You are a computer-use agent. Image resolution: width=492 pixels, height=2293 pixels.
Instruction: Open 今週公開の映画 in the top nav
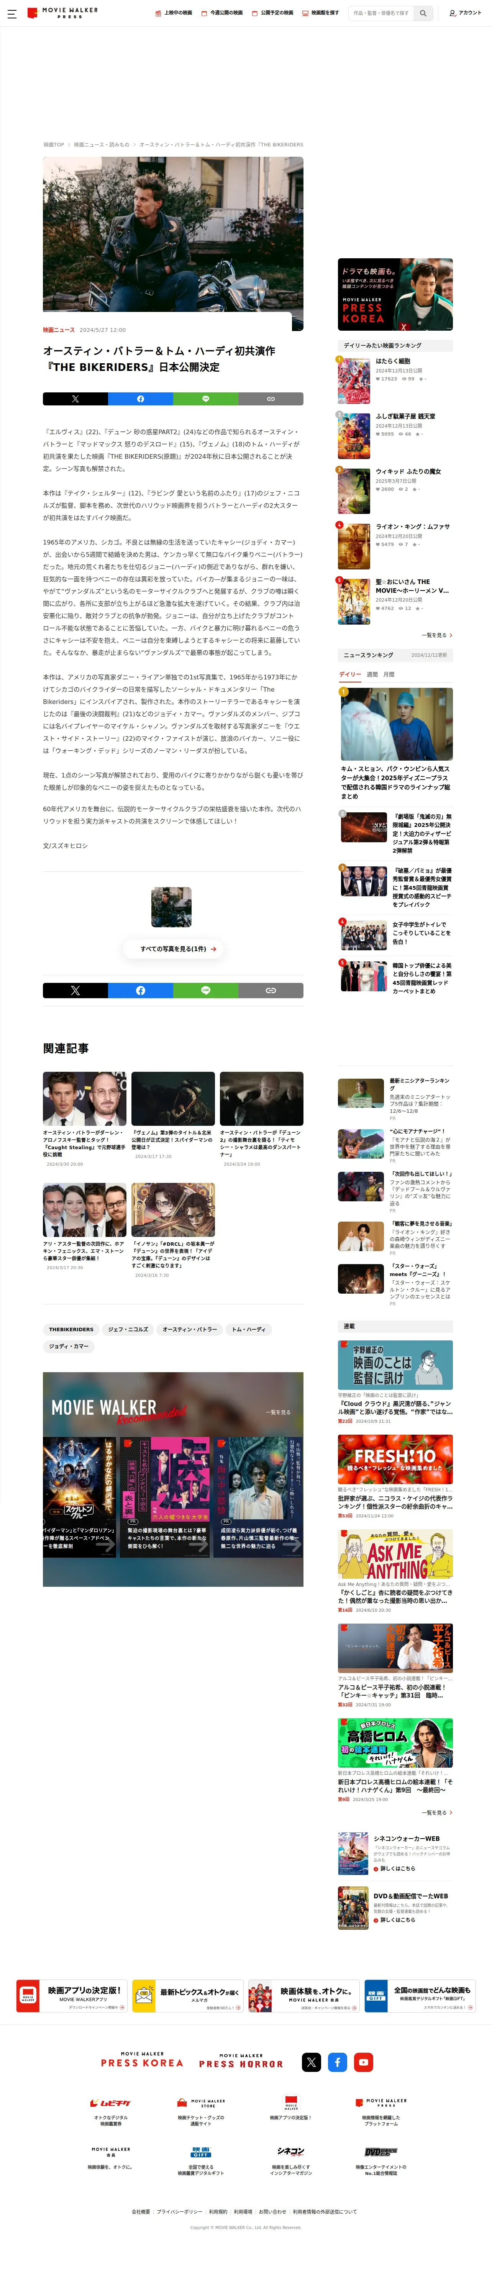tap(221, 13)
